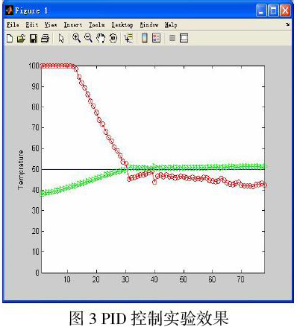This screenshot has height=330, width=297.
Task: Open the Window menu
Action: (x=149, y=25)
